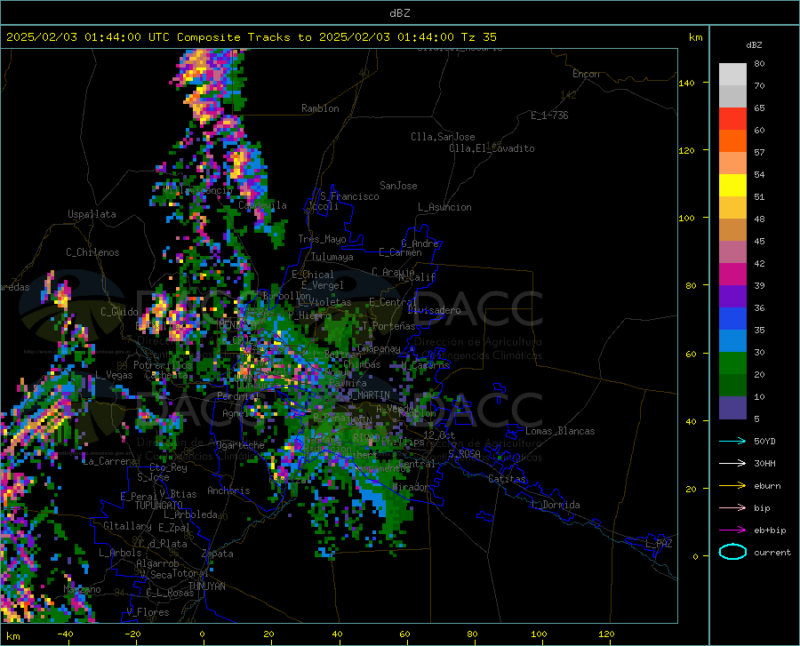The image size is (800, 646).
Task: Click the 140 km y-axis tick label
Action: (686, 83)
